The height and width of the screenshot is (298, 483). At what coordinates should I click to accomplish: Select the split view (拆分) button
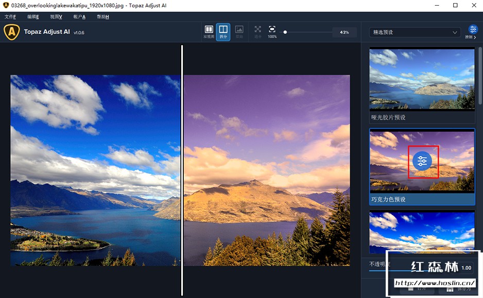pos(223,32)
